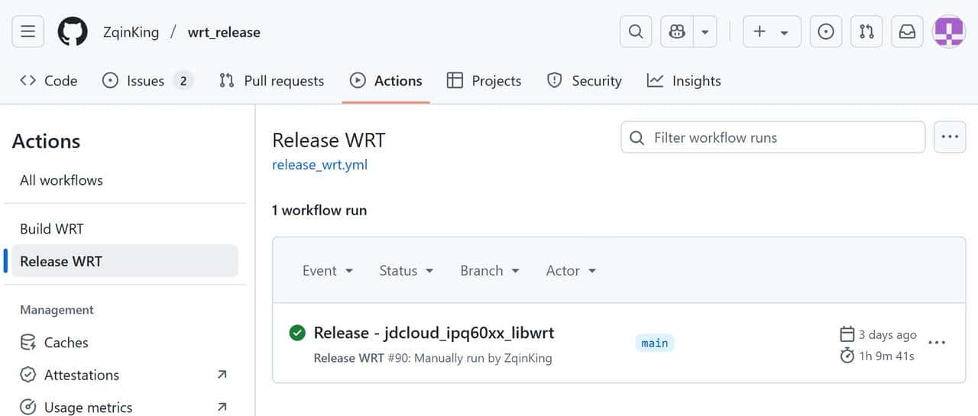This screenshot has height=416, width=978.
Task: Click the Issues count badge 2
Action: (x=183, y=80)
